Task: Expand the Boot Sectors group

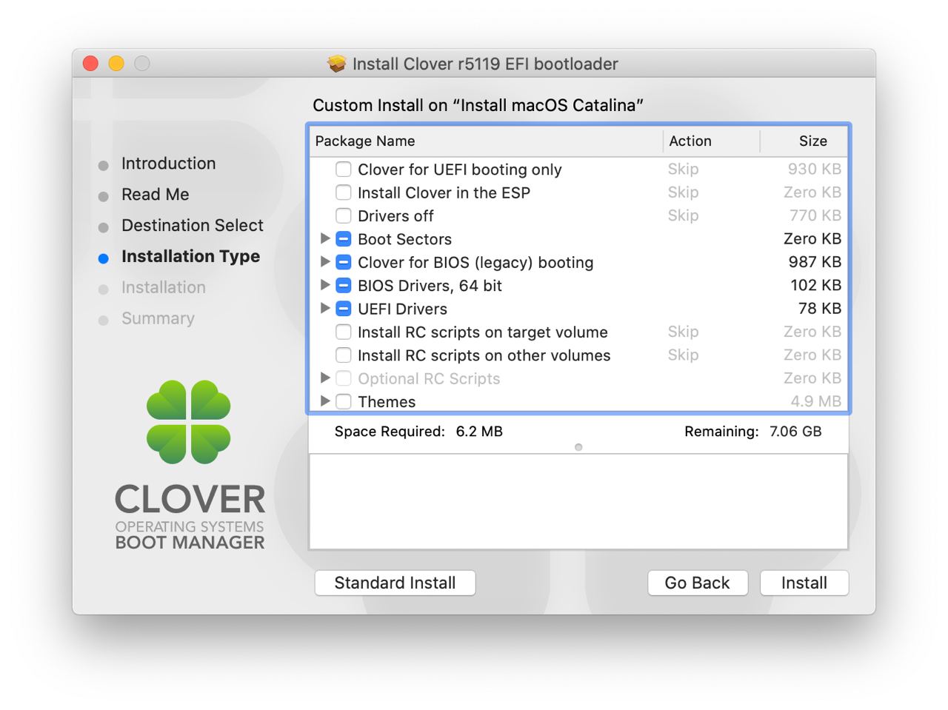Action: click(325, 238)
